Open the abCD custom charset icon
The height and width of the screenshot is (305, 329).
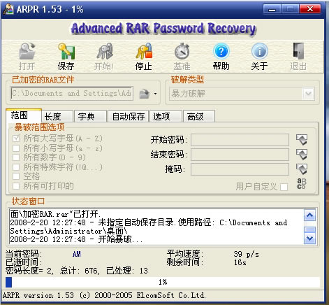302,184
